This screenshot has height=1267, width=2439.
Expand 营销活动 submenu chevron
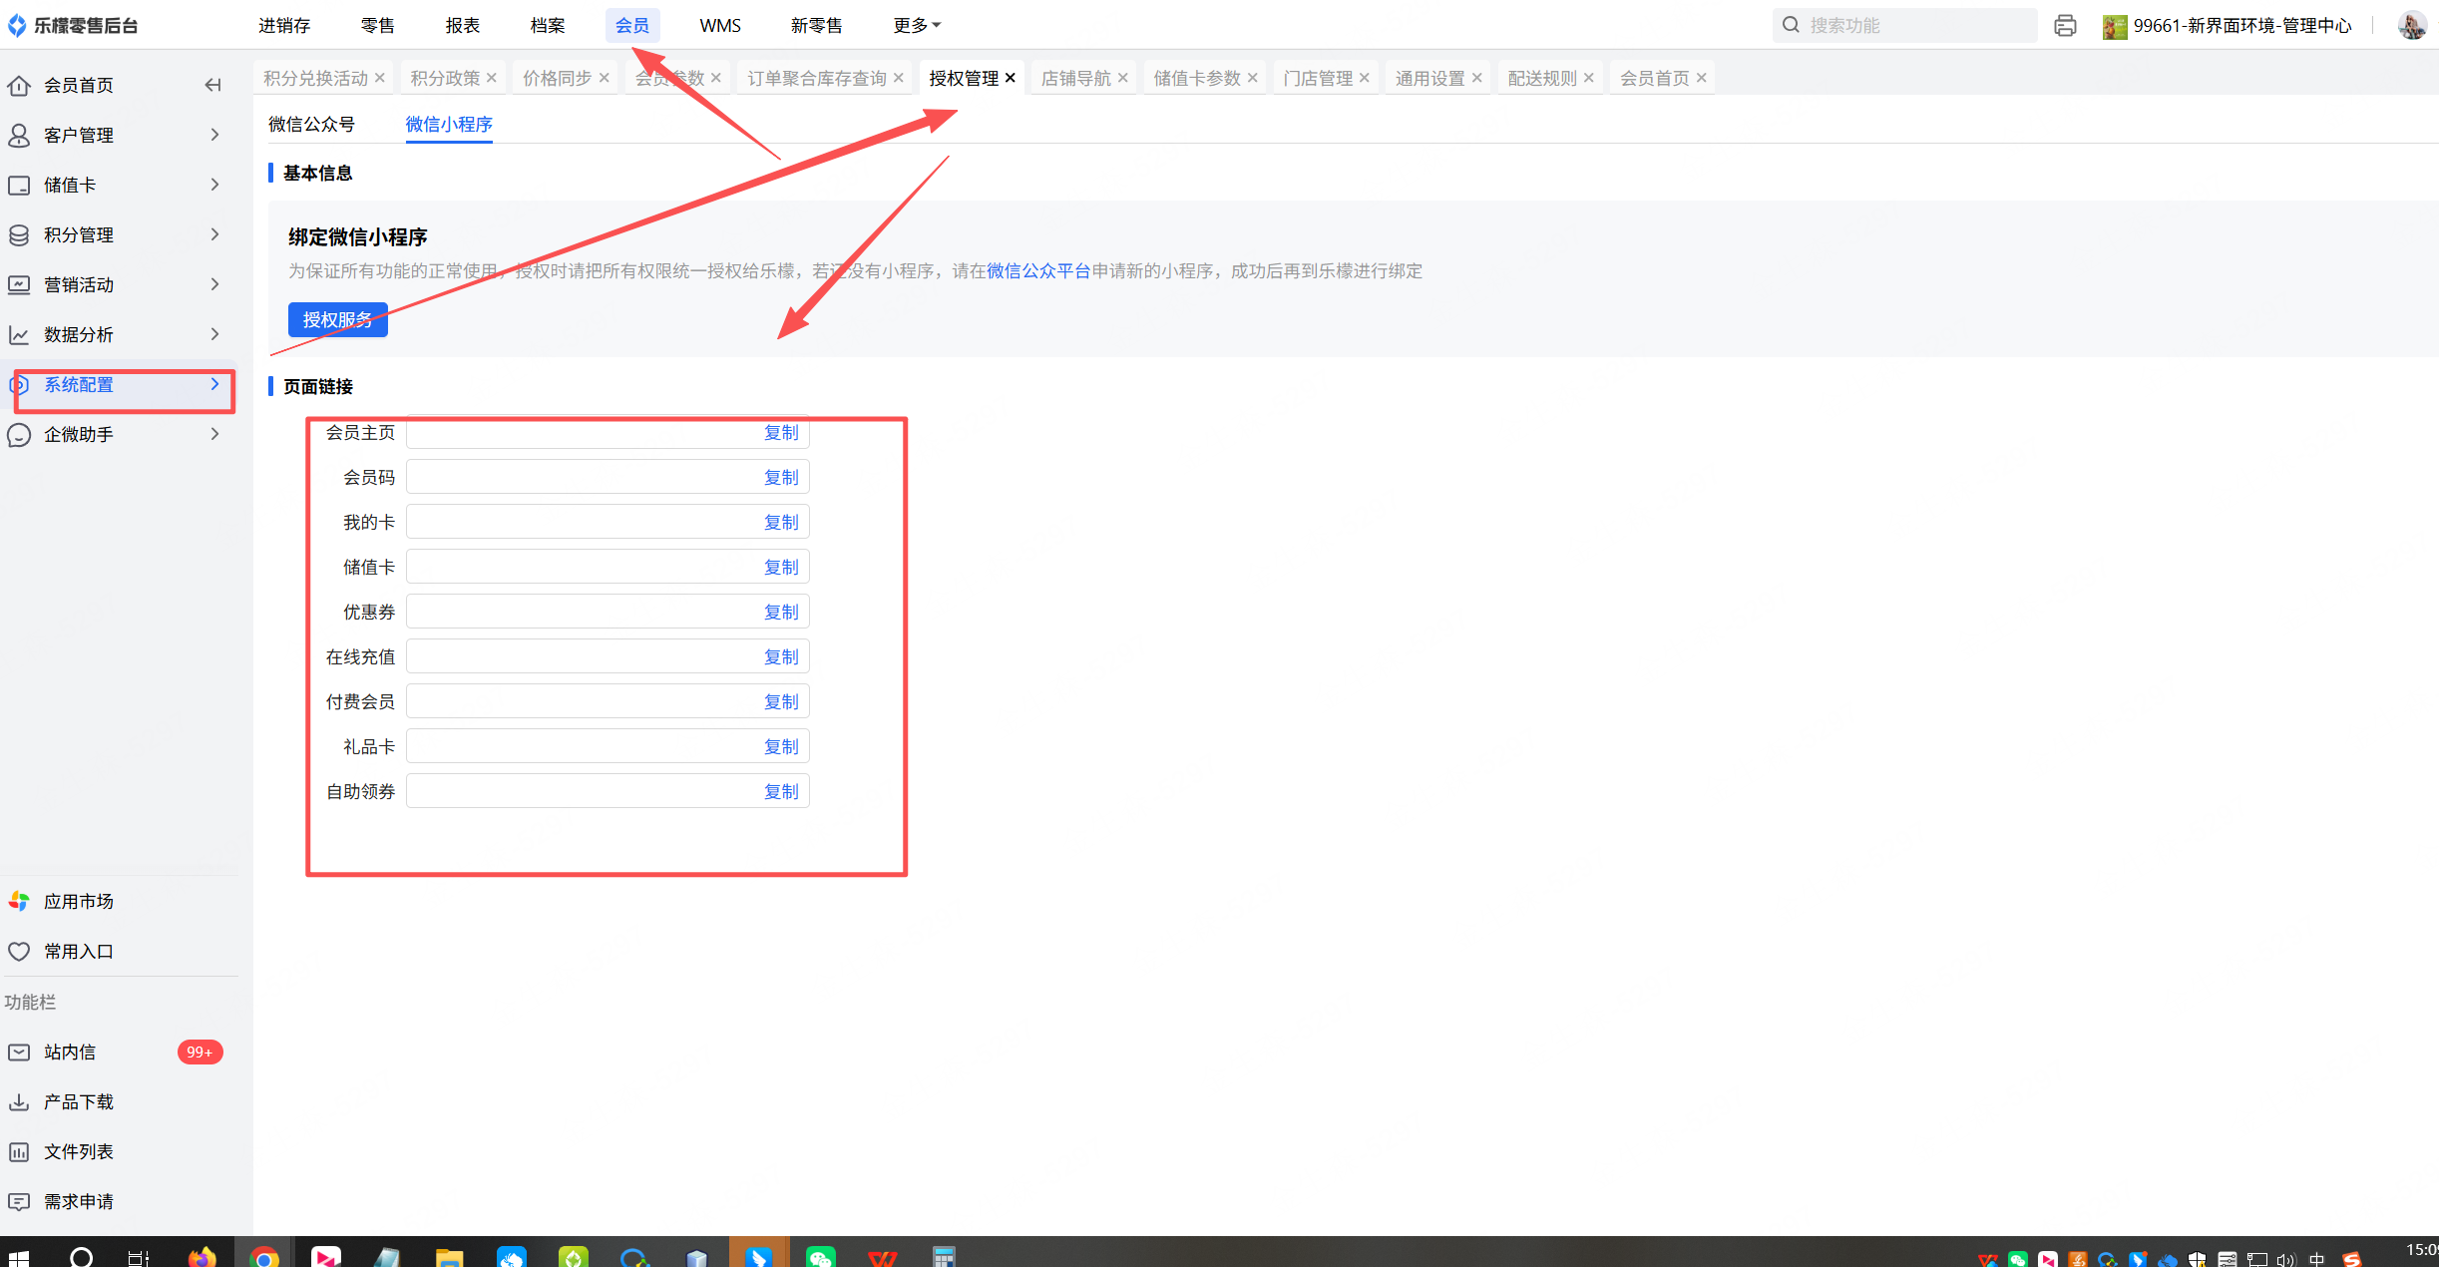(214, 284)
